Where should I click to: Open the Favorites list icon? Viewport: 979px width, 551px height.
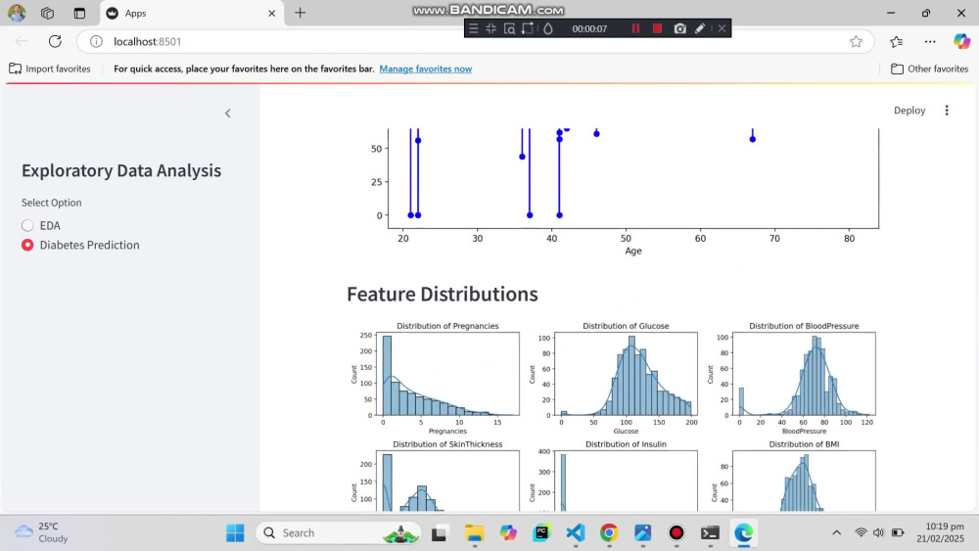pyautogui.click(x=896, y=41)
